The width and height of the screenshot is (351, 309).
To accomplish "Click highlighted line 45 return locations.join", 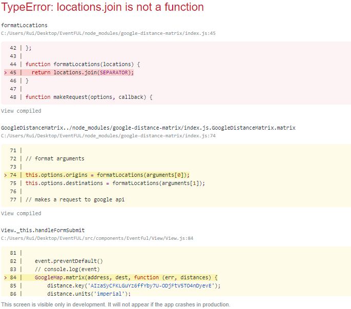I will pyautogui.click(x=69, y=73).
